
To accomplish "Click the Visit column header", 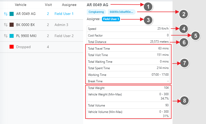I will point(48,5).
